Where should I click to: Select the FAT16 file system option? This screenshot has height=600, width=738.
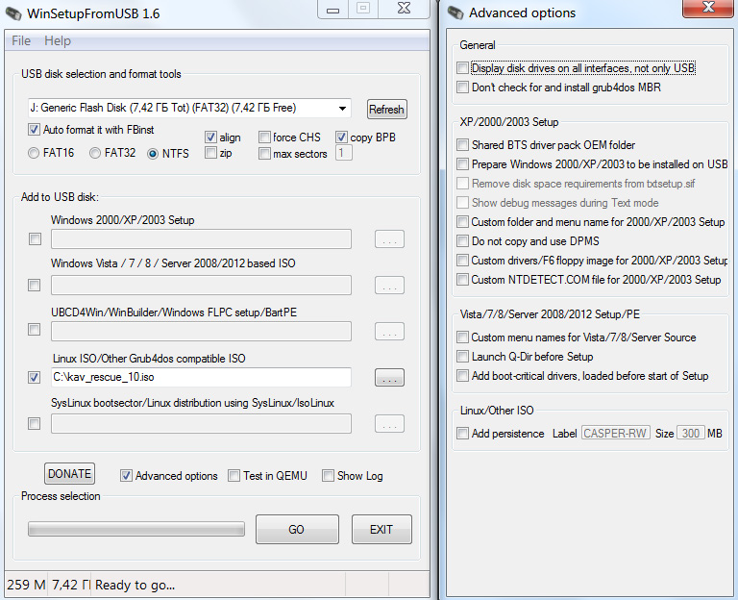35,153
